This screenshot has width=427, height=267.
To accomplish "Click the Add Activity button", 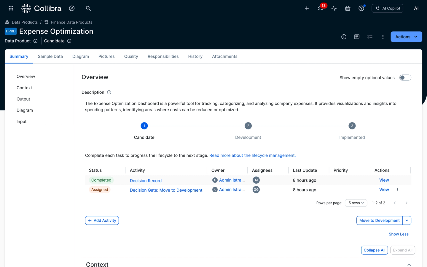I will (x=102, y=220).
